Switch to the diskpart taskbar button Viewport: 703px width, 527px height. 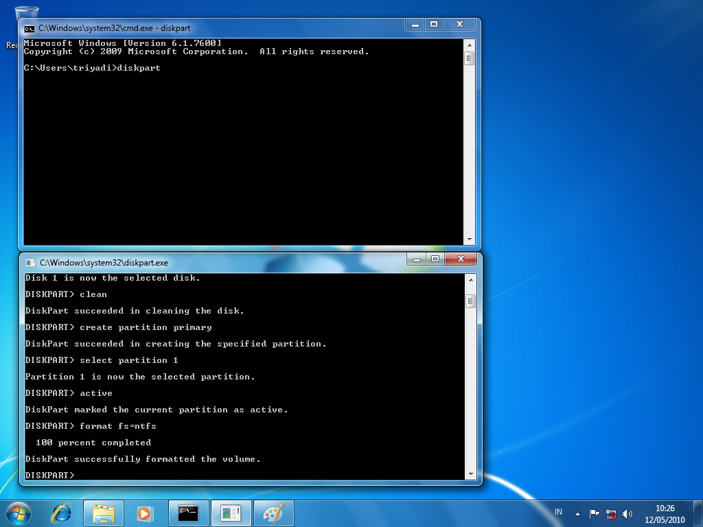(231, 513)
